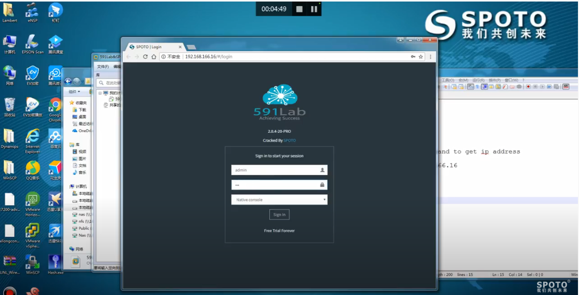Screen dimensions: 579x295
Task: Select 音乐 under Explorer libraries
Action: (79, 173)
